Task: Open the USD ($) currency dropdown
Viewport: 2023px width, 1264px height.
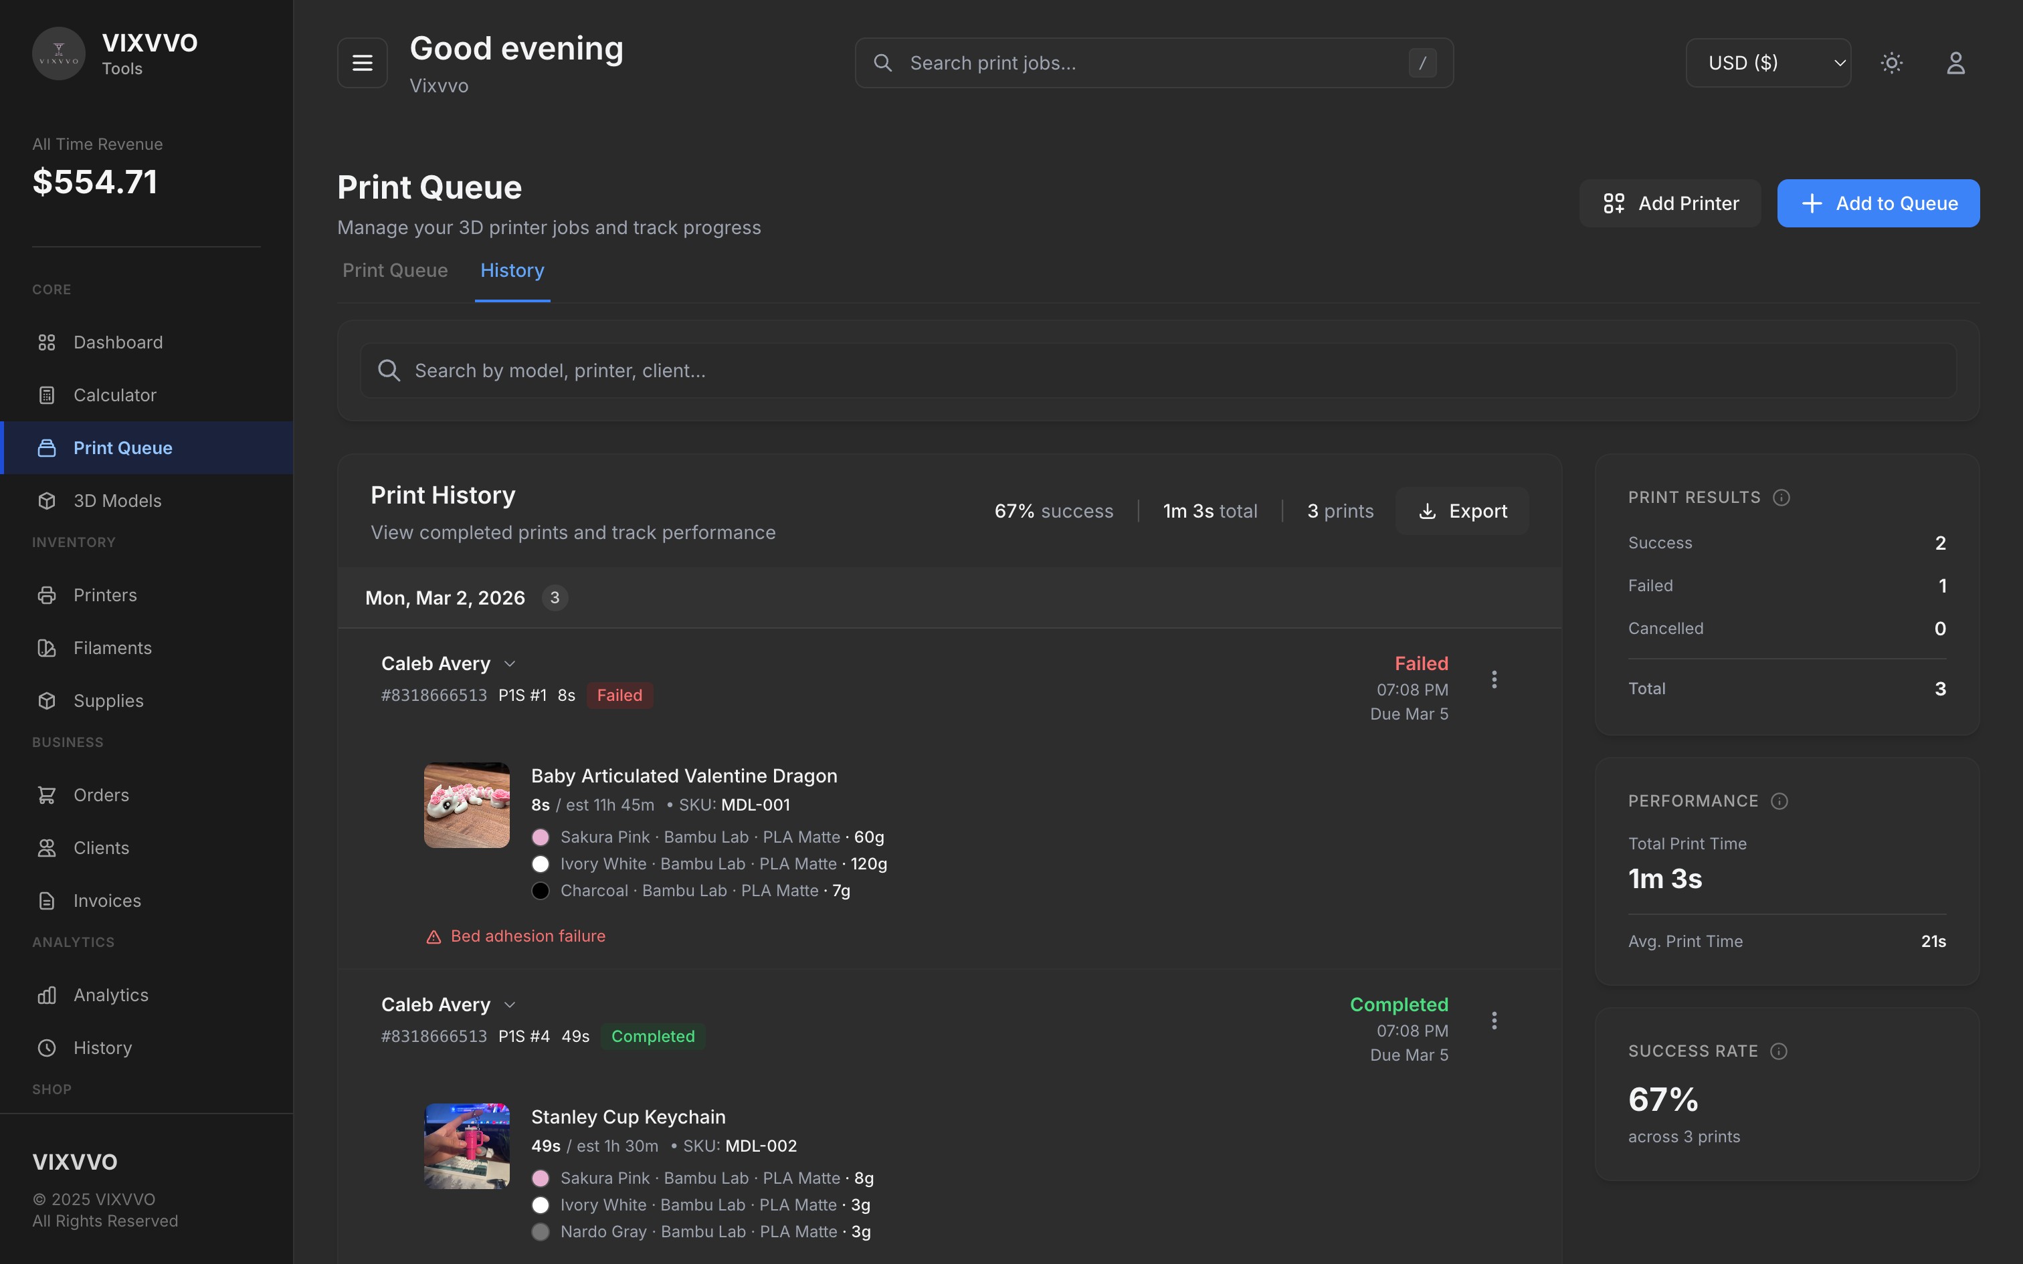Action: (1768, 63)
